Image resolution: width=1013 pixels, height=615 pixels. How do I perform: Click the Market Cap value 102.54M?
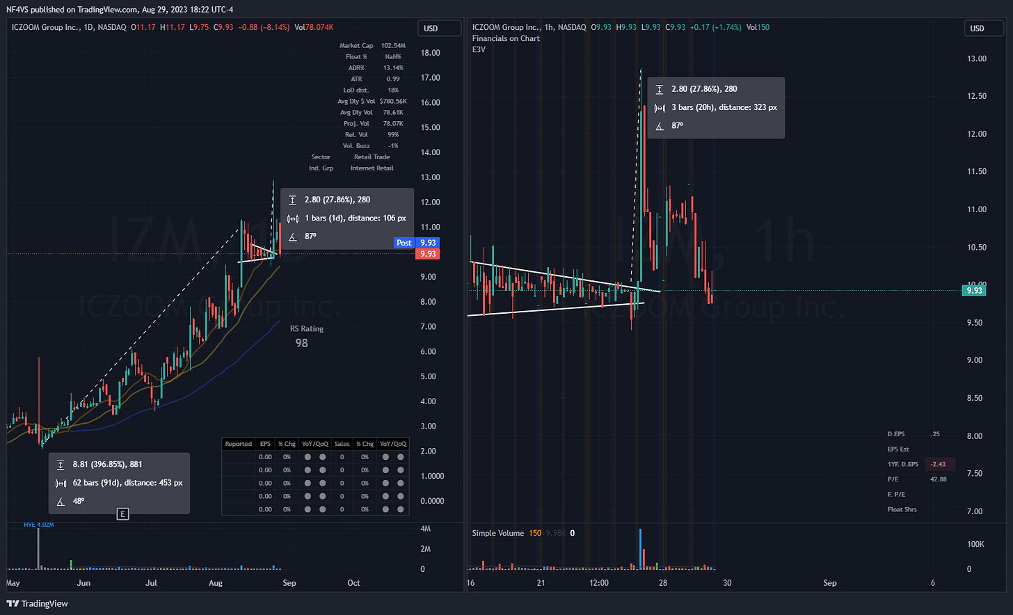[393, 45]
